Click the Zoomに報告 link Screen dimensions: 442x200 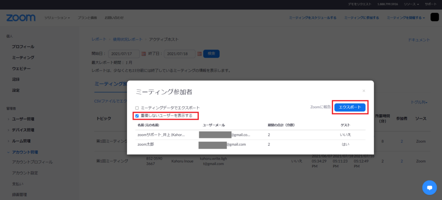tap(321, 106)
